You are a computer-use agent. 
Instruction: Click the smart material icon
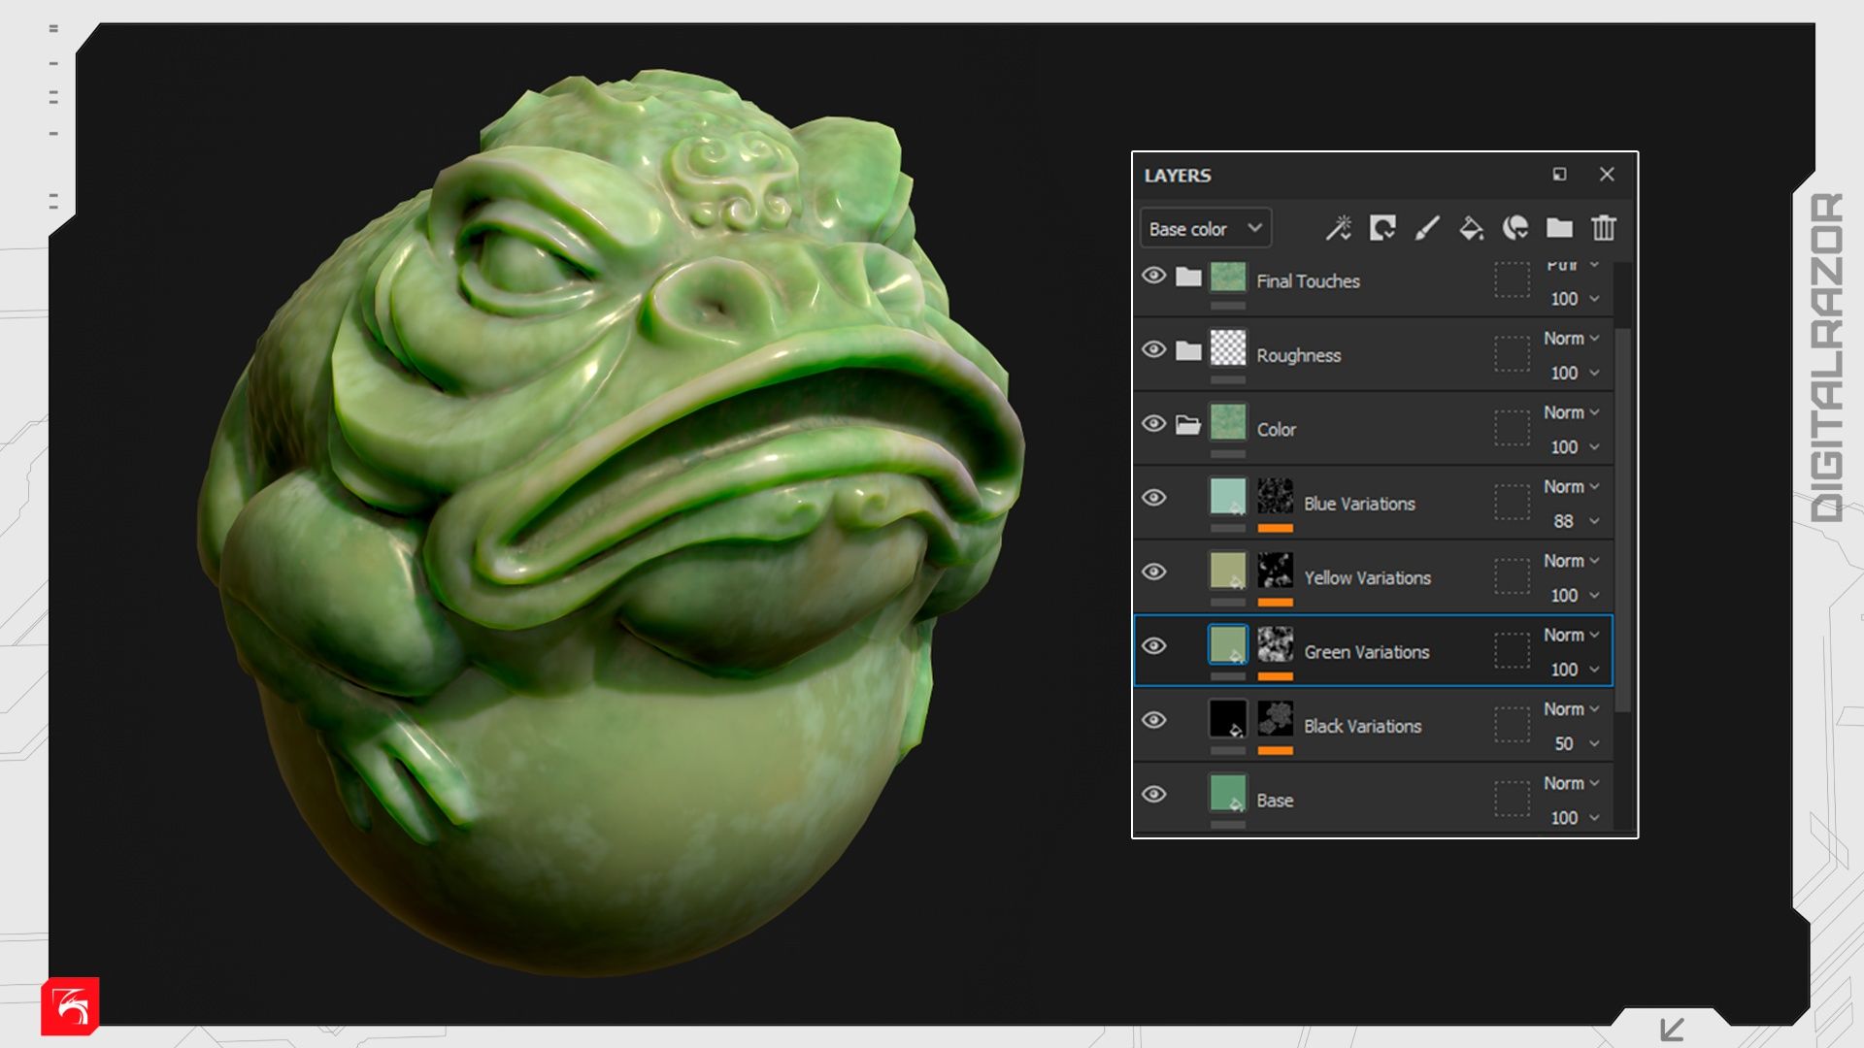[x=1514, y=228]
